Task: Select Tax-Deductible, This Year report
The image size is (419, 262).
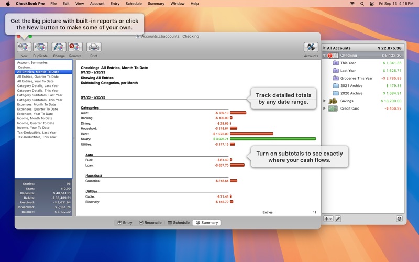Action: pos(43,137)
